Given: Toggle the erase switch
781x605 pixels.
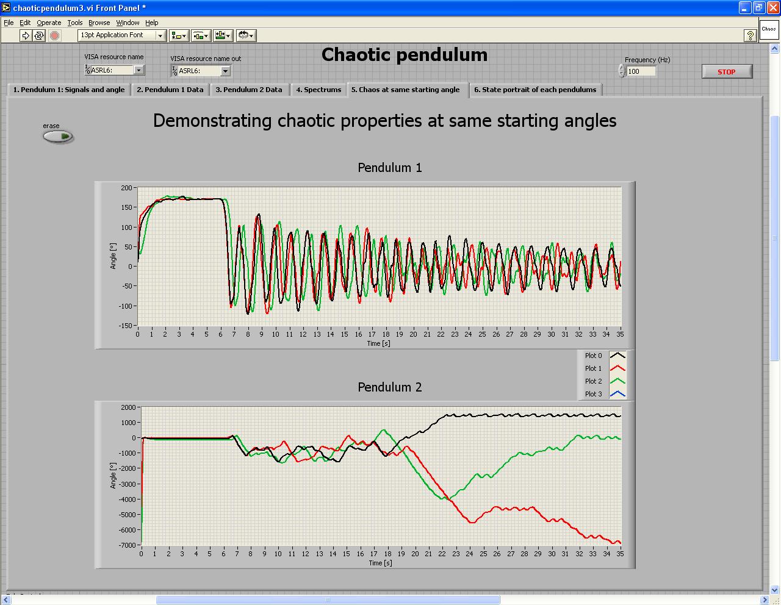Looking at the screenshot, I should [x=59, y=137].
